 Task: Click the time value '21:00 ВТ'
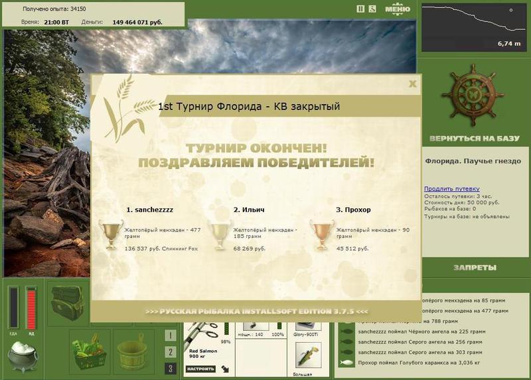pos(56,23)
